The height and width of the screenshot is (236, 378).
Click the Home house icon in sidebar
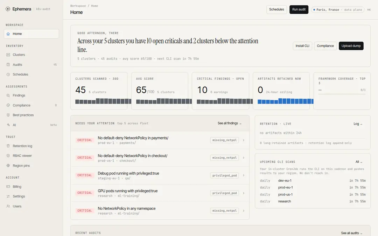[x=8, y=34]
